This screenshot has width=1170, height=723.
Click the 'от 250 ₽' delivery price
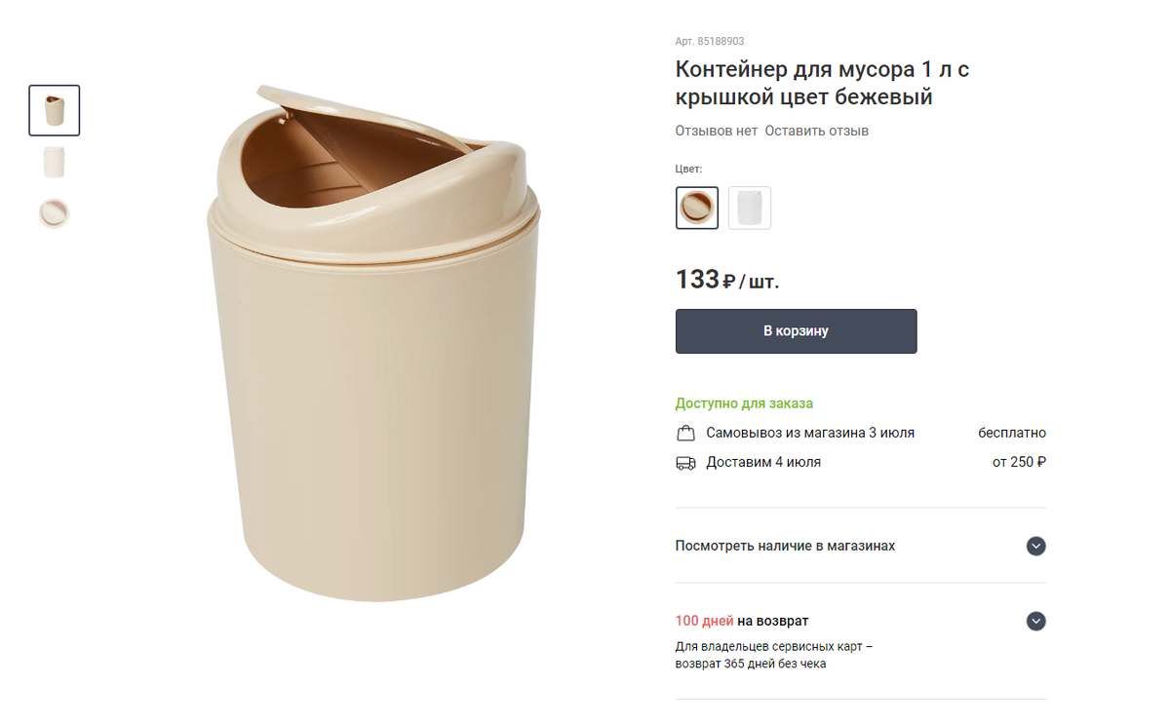coord(1018,462)
